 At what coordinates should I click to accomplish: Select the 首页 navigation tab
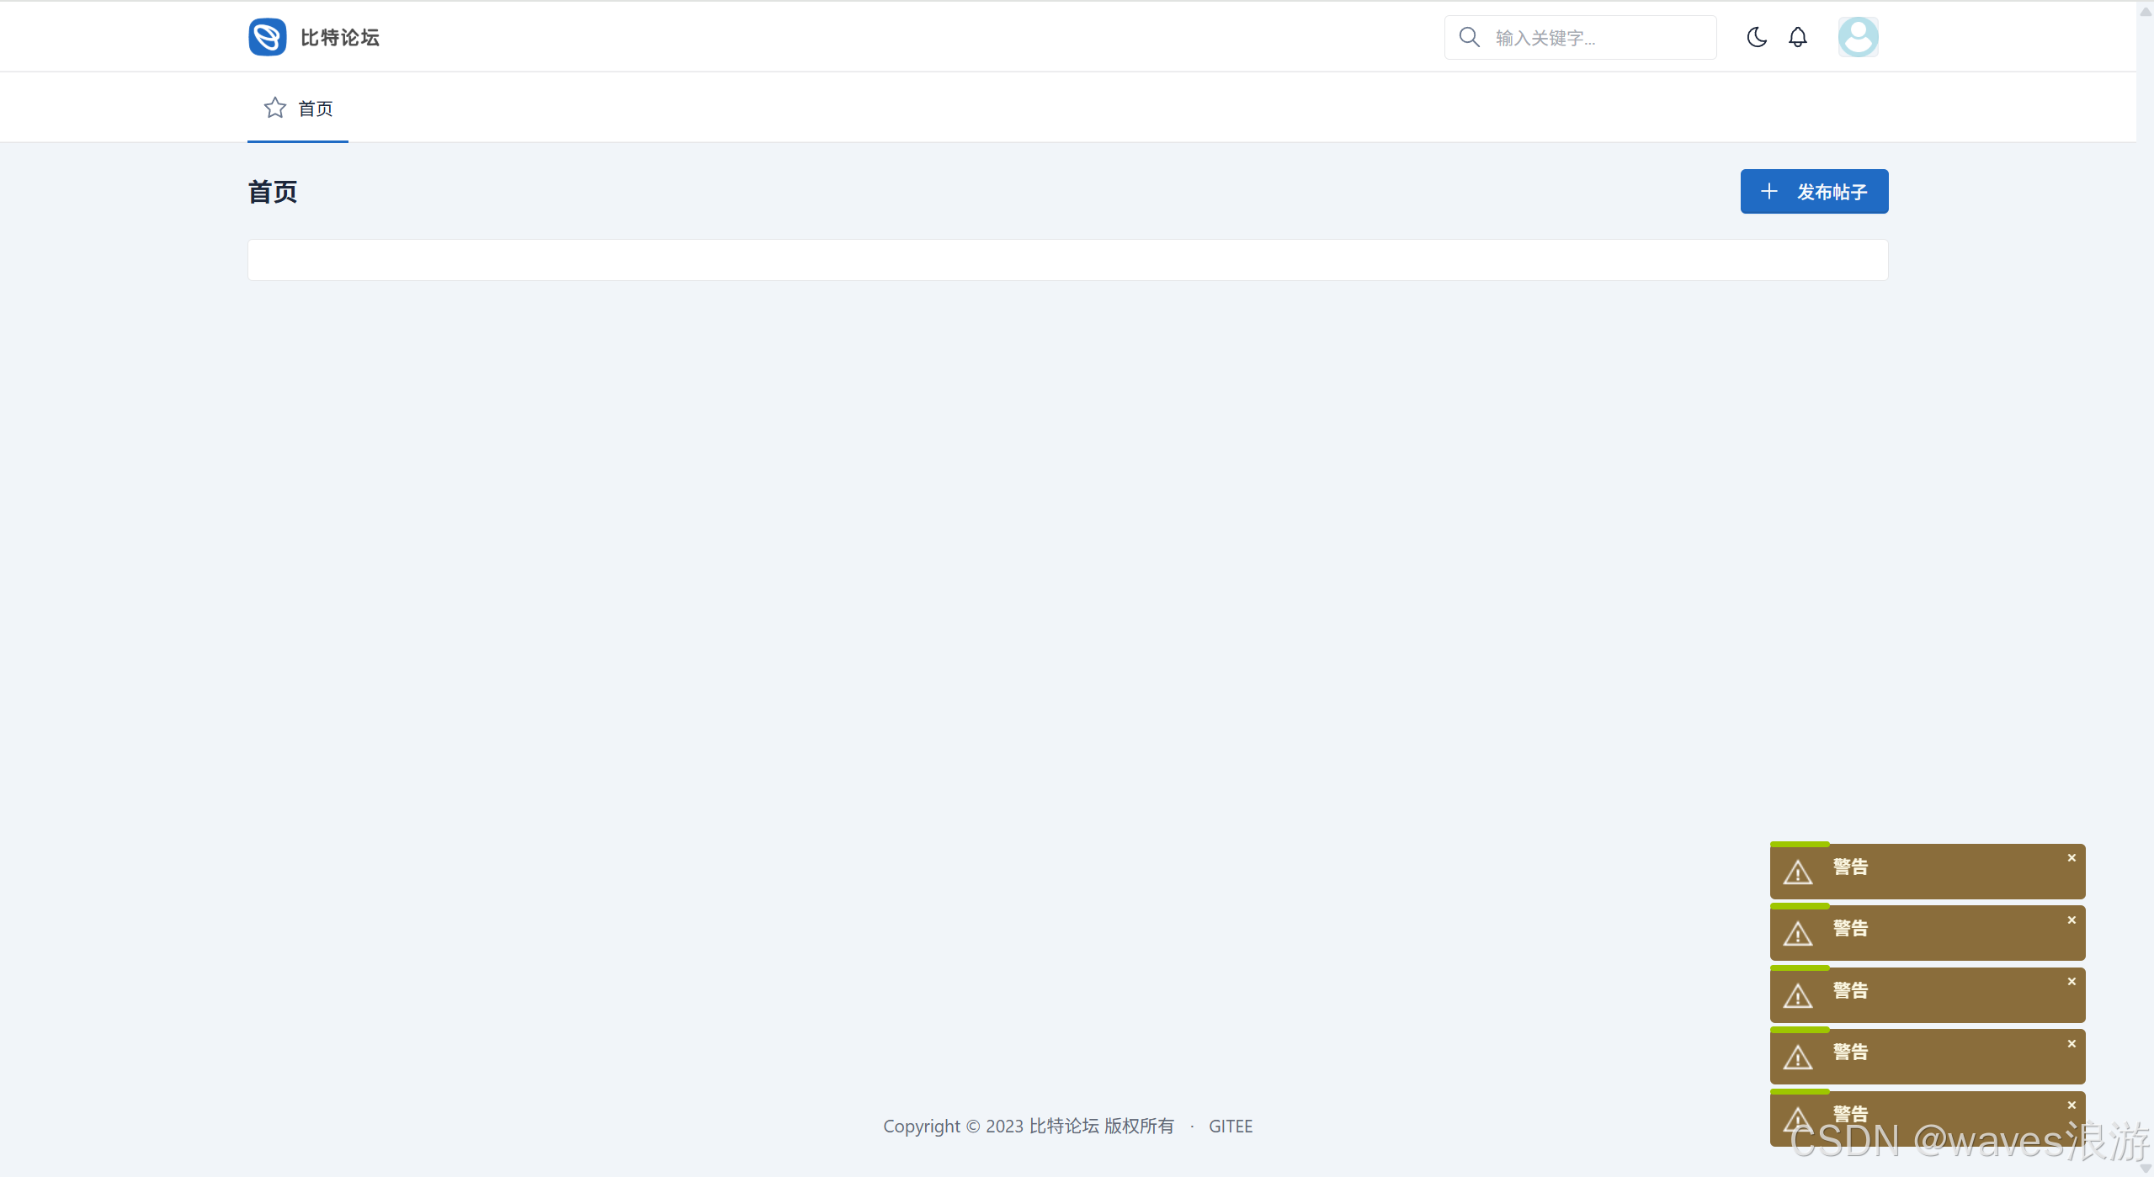[315, 109]
